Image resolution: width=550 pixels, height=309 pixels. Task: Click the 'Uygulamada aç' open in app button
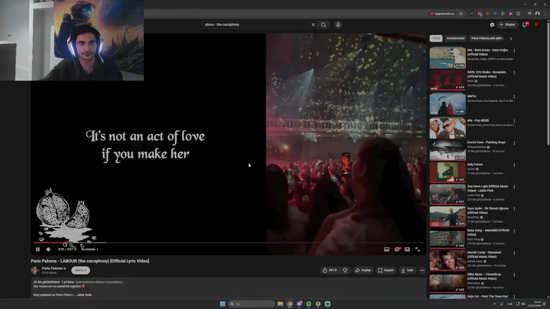(x=442, y=13)
